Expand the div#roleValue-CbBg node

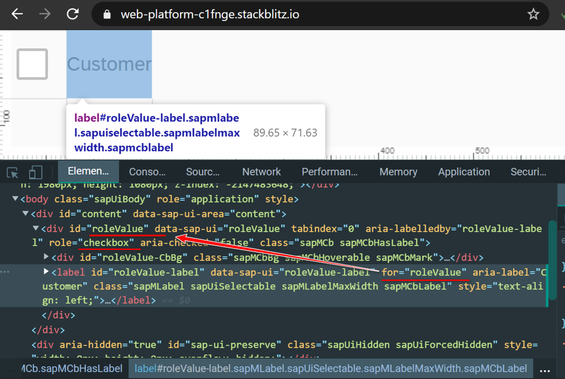tap(46, 257)
